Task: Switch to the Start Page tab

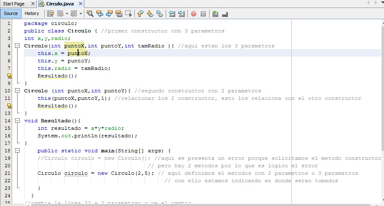Action: 14,4
